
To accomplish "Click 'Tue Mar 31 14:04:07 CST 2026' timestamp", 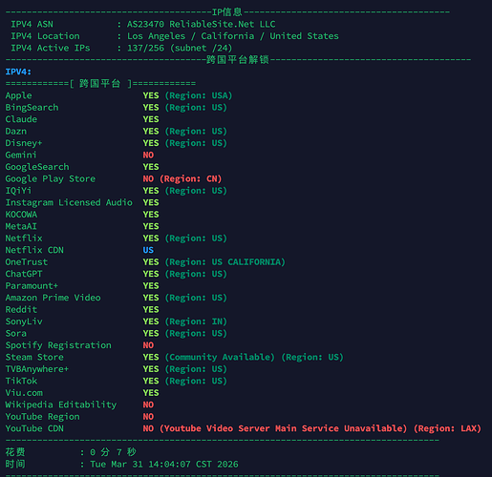I will 164,465.
